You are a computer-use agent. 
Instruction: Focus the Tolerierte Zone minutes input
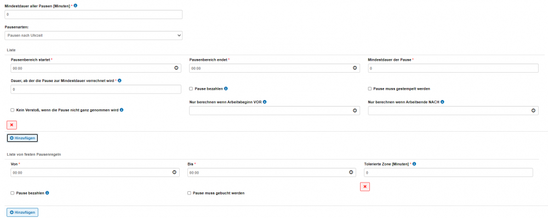click(x=448, y=173)
